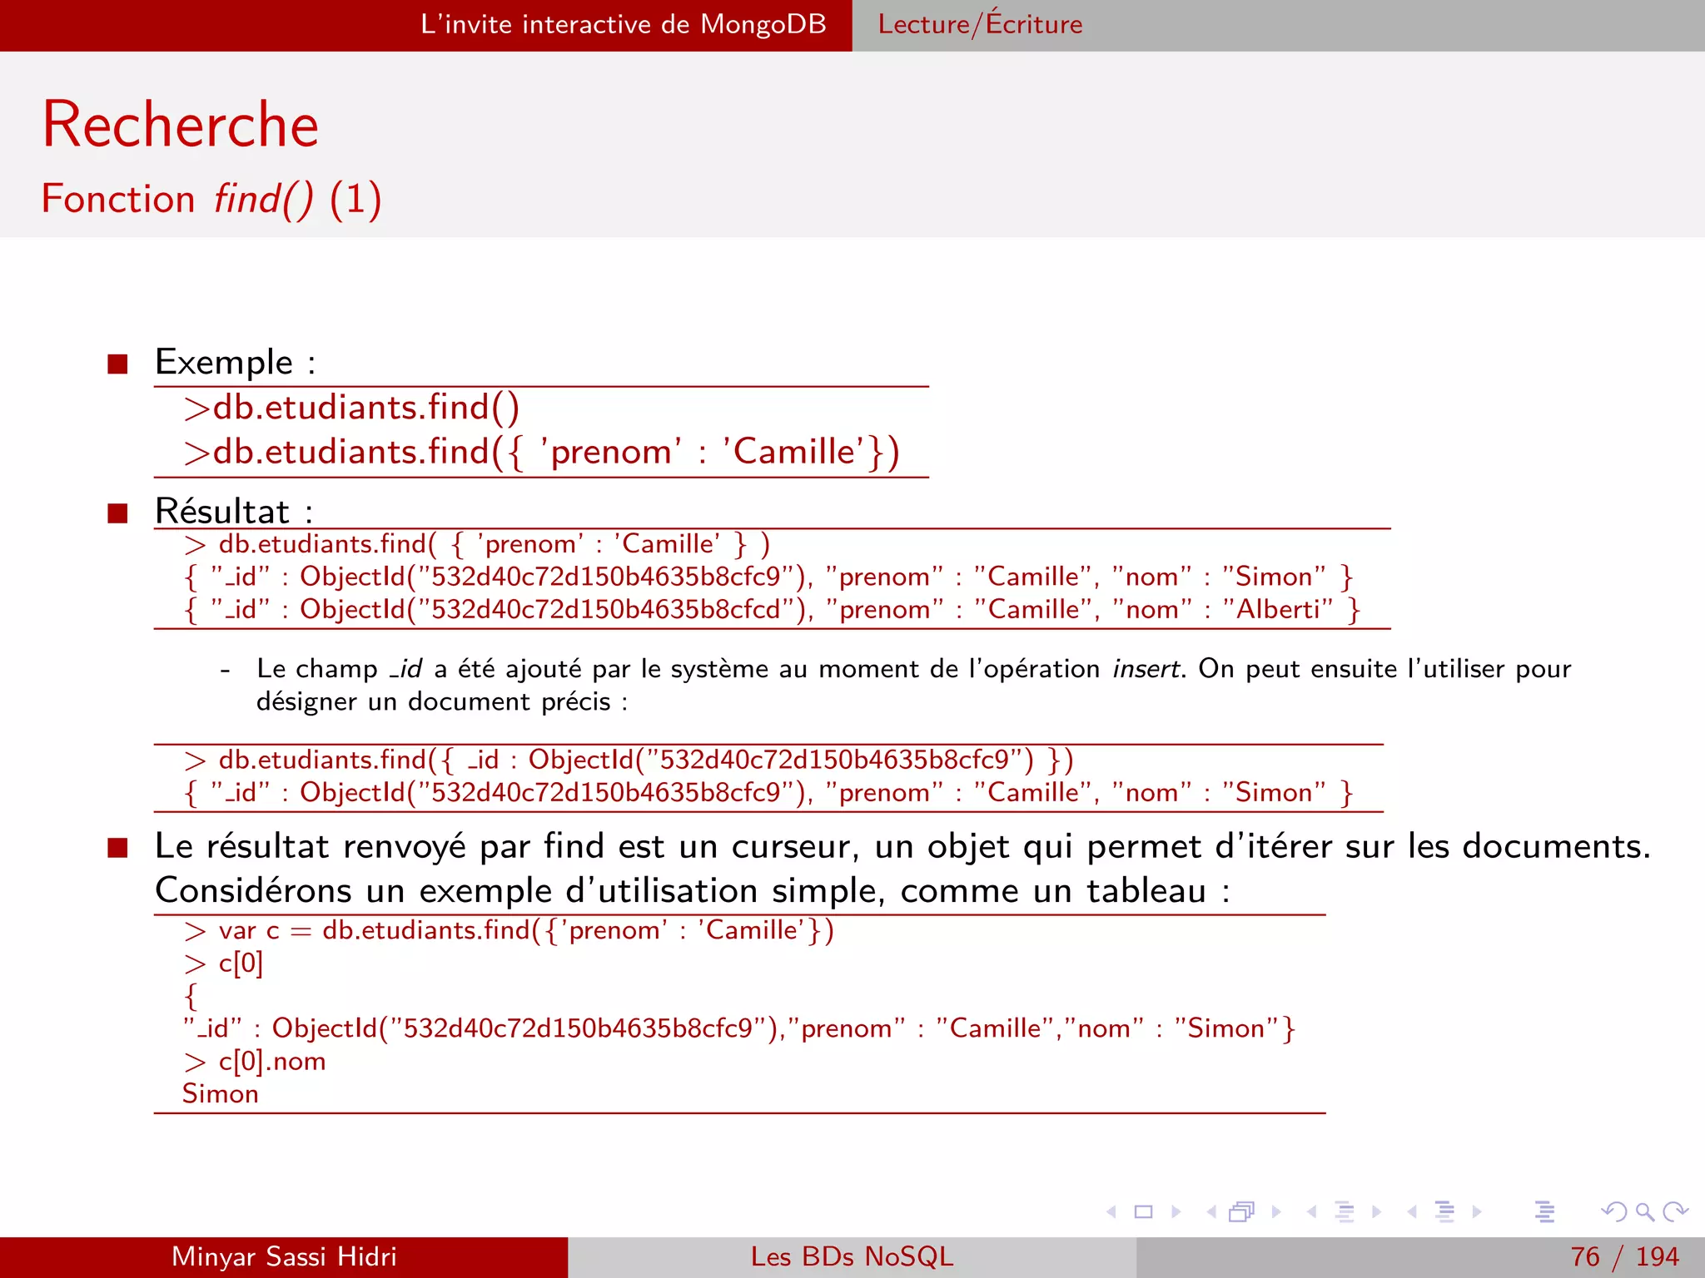Click the Résultat bullet label
This screenshot has width=1705, height=1278.
click(234, 510)
